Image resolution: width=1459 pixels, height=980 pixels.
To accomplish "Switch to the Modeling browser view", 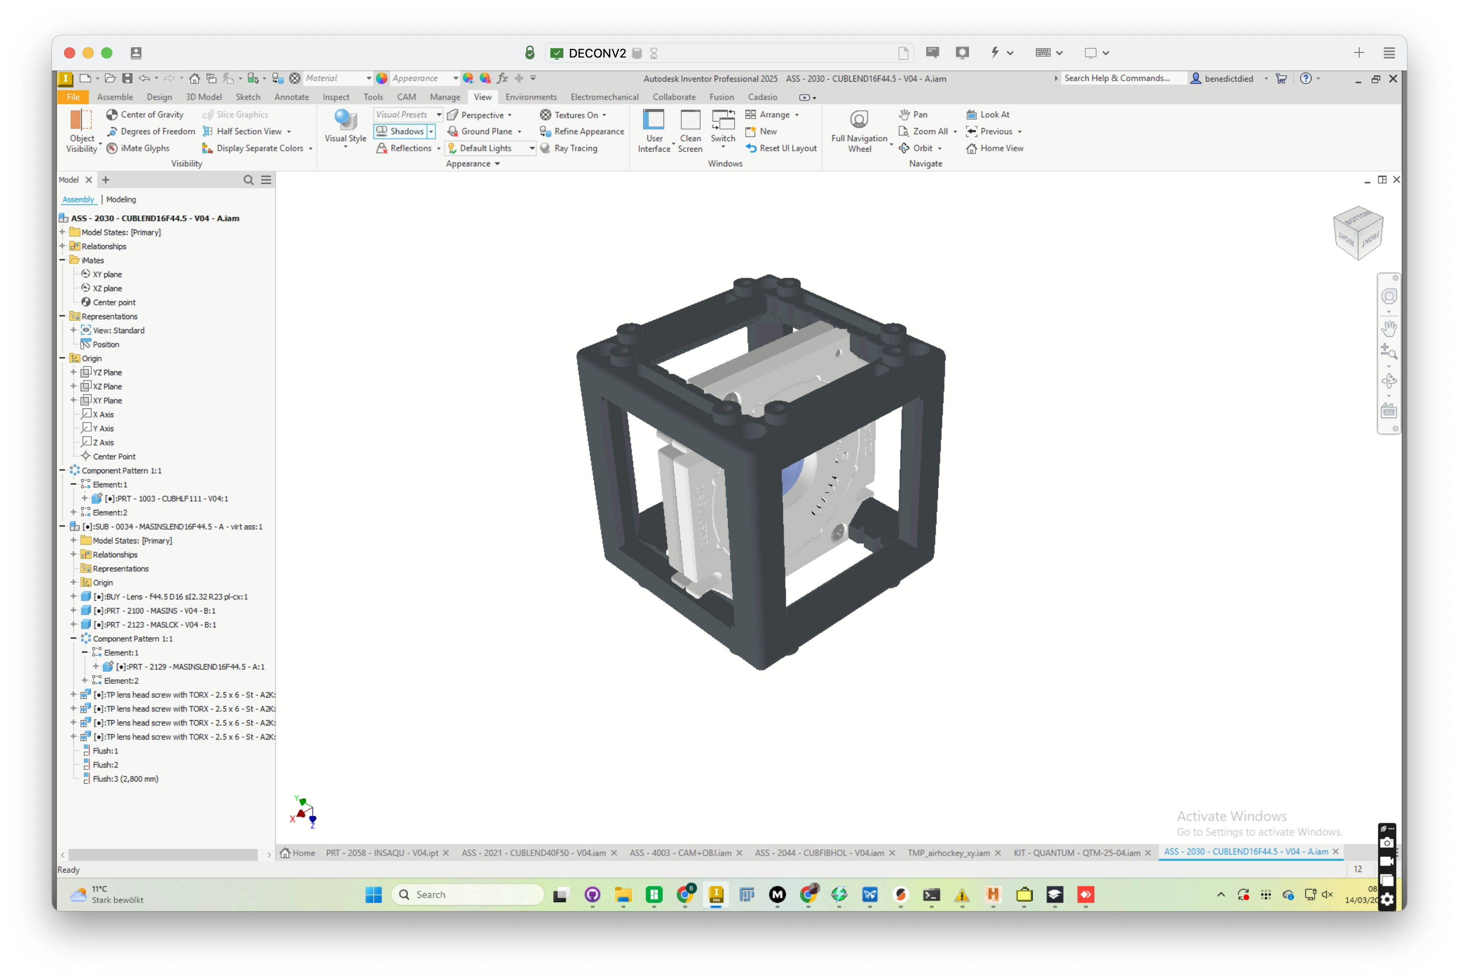I will 121,200.
